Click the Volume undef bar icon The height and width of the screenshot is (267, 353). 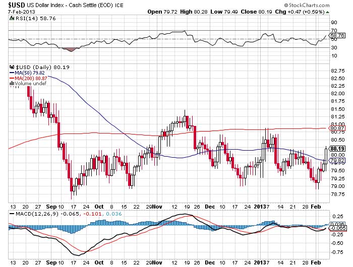pos(12,84)
